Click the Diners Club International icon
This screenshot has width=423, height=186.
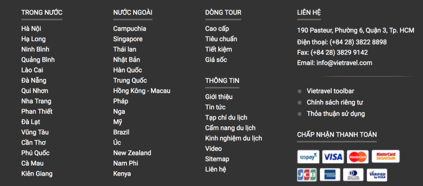353,175
